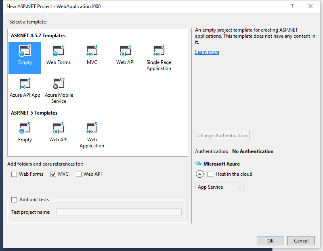The image size is (323, 251).
Task: Open the Learn more link
Action: [207, 52]
